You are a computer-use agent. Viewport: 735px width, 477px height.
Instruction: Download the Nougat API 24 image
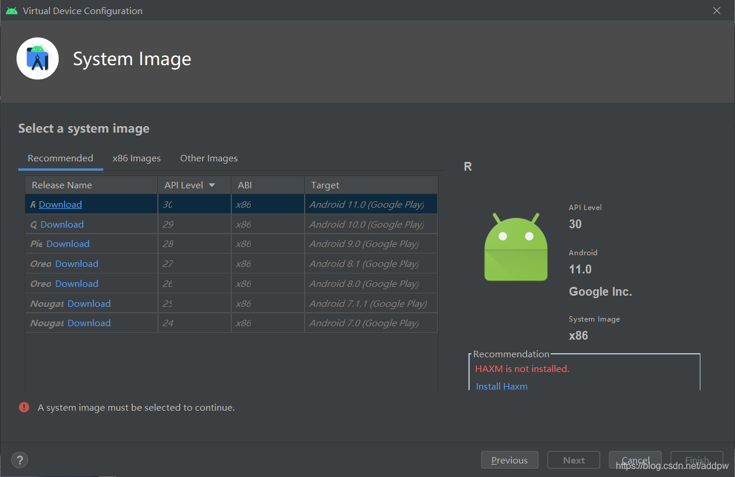[x=89, y=323]
